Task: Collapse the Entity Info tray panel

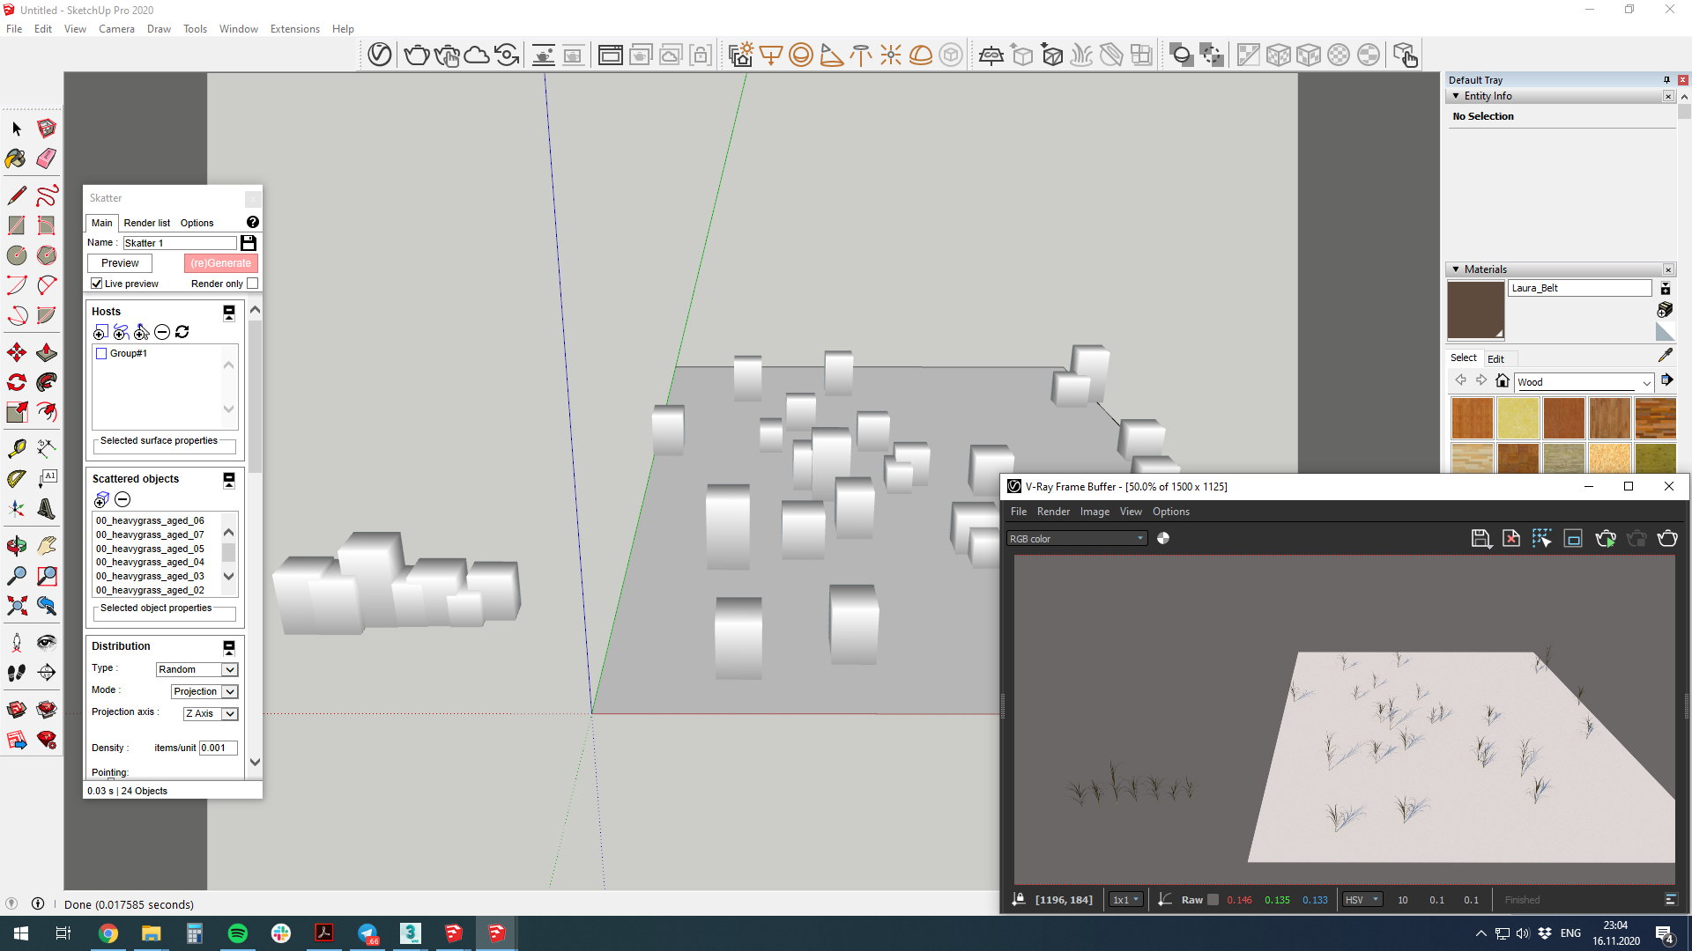Action: 1456,96
